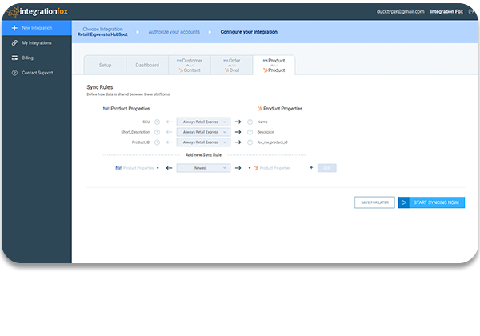Open Billing in sidebar

click(x=37, y=58)
